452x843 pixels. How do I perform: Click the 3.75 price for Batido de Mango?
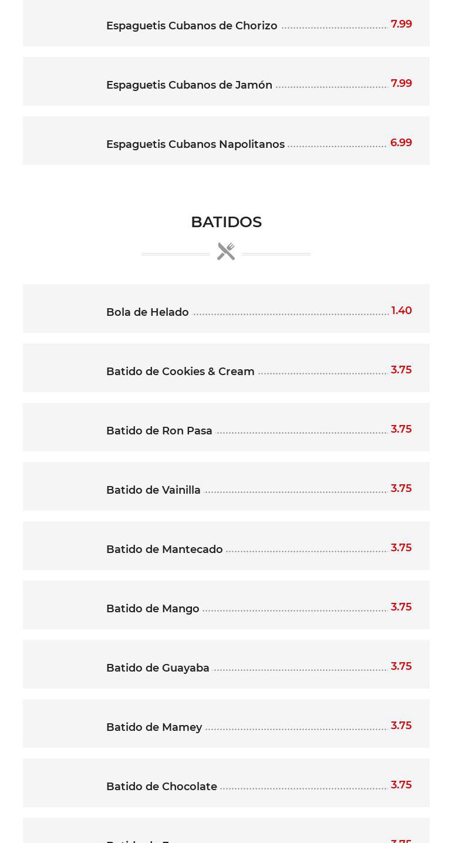401,607
